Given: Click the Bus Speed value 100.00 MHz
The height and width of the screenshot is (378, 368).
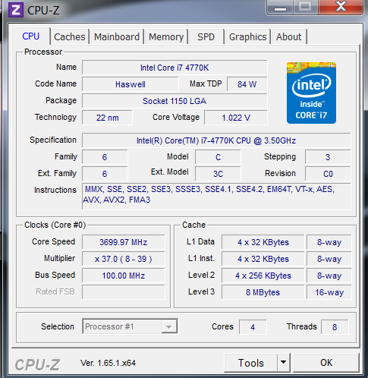Looking at the screenshot, I should 124,276.
